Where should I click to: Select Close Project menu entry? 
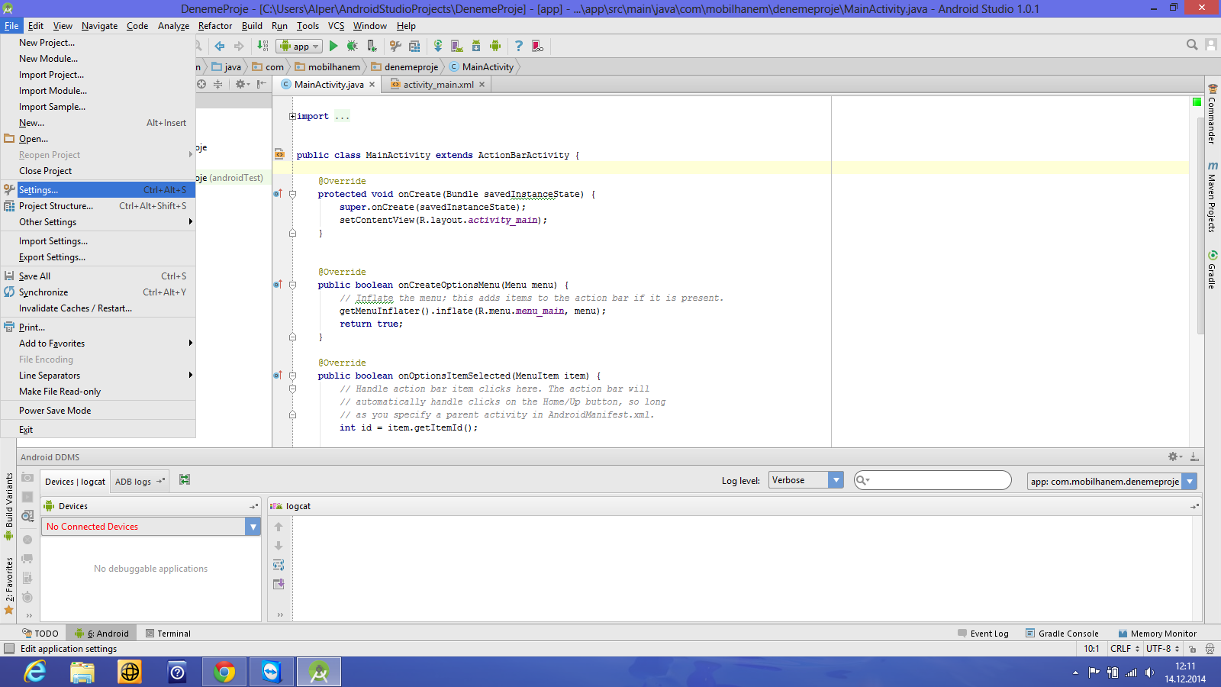pos(98,171)
